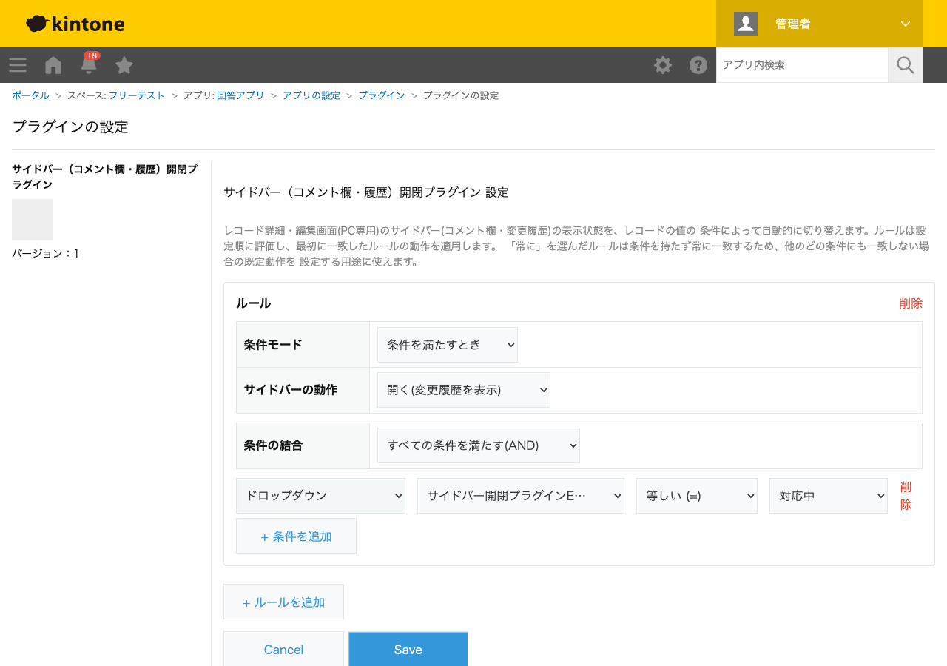Open 対応中 value dropdown
Image resolution: width=947 pixels, height=666 pixels.
(829, 496)
